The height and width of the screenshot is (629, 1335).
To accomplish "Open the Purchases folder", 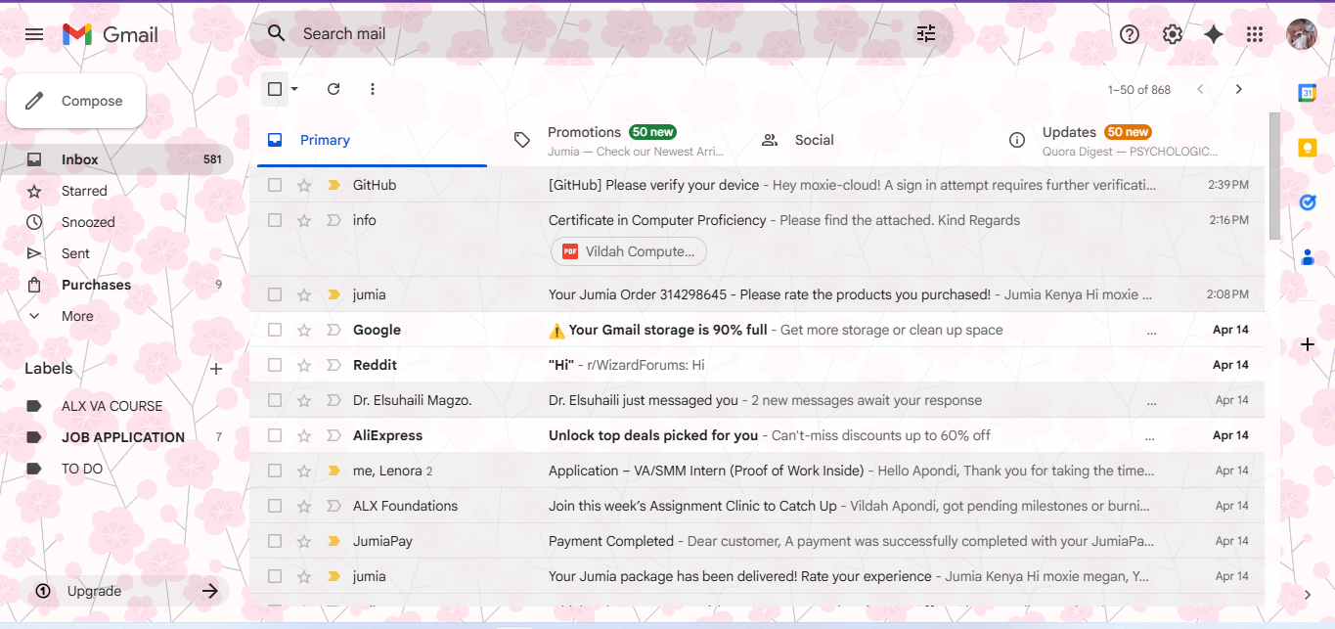I will tap(117, 285).
